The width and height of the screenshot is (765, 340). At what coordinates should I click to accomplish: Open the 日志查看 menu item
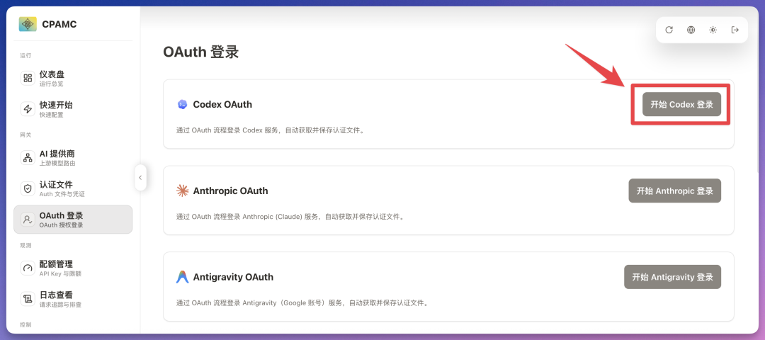click(73, 298)
